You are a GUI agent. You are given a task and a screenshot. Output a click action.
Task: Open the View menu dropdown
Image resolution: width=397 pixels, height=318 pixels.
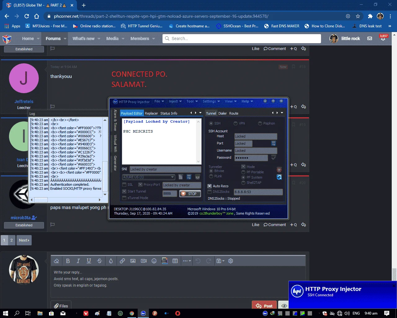[x=230, y=101]
